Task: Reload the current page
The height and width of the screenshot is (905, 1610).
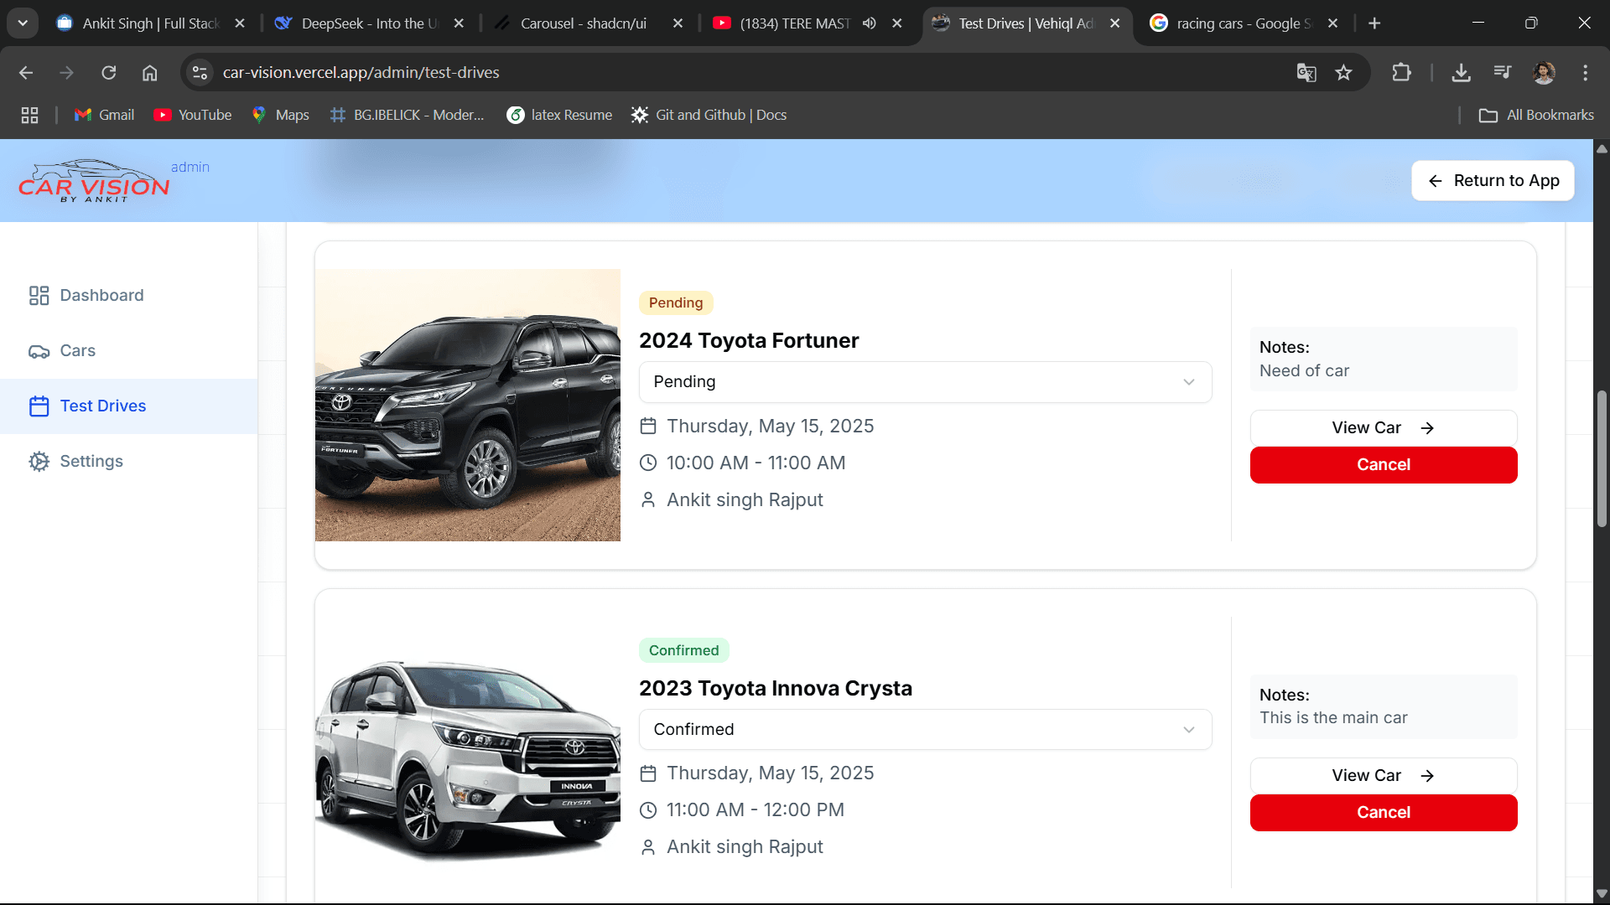Action: (x=109, y=73)
